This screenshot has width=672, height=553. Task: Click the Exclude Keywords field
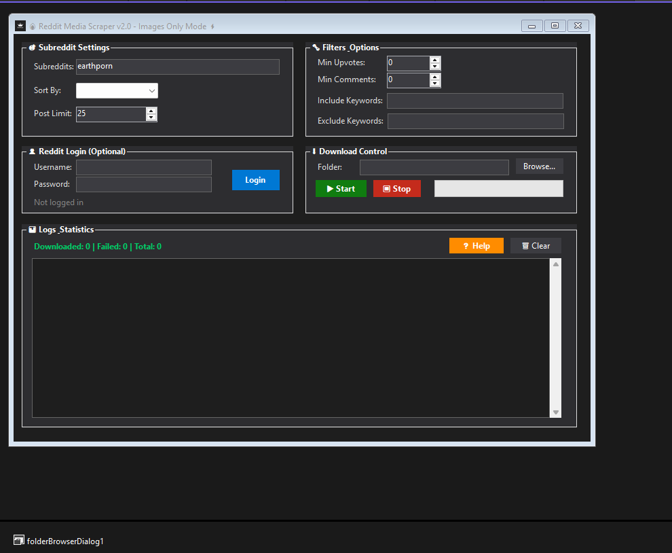tap(475, 121)
